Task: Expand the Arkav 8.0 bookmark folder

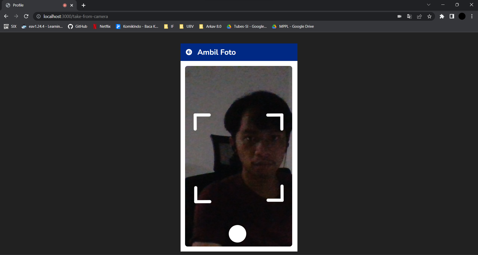Action: [210, 26]
